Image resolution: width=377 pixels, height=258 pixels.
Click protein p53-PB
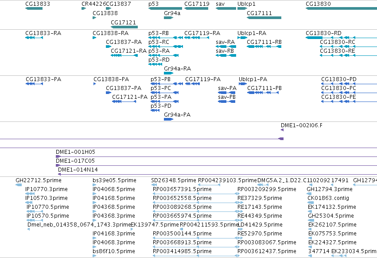click(167, 84)
